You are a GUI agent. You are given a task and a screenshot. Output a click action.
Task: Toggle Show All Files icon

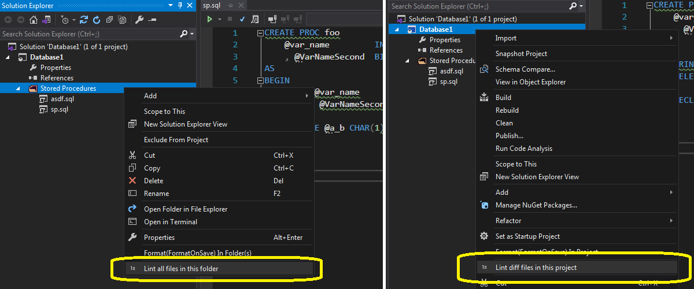[122, 20]
